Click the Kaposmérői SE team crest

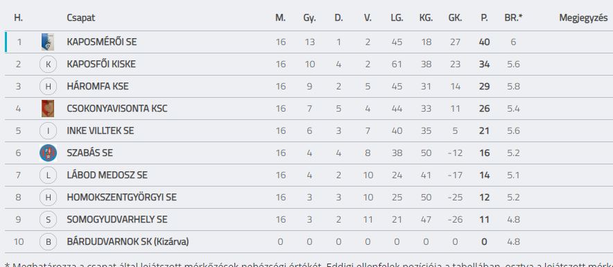tap(48, 42)
